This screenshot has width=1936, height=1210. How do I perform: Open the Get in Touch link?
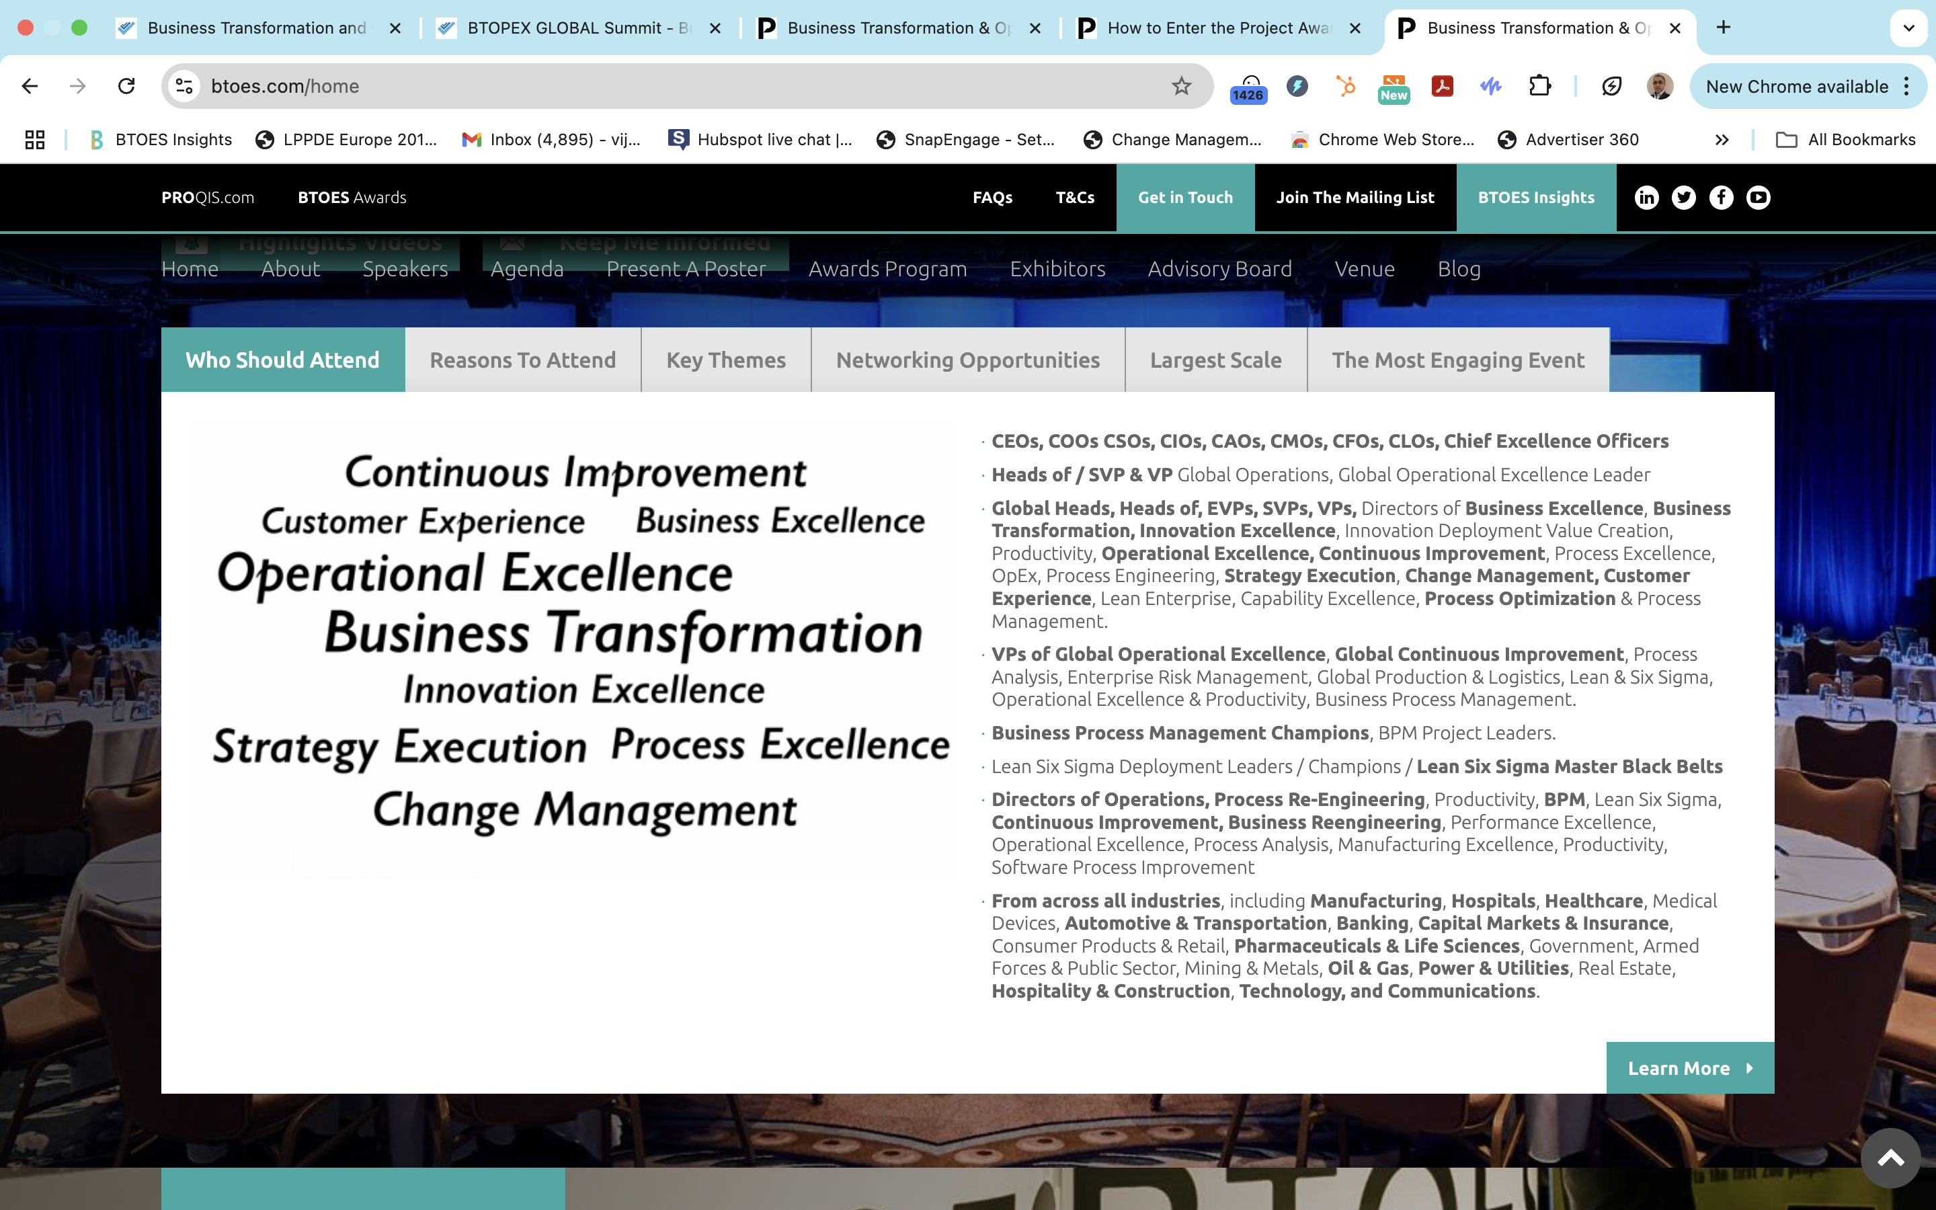click(1185, 198)
